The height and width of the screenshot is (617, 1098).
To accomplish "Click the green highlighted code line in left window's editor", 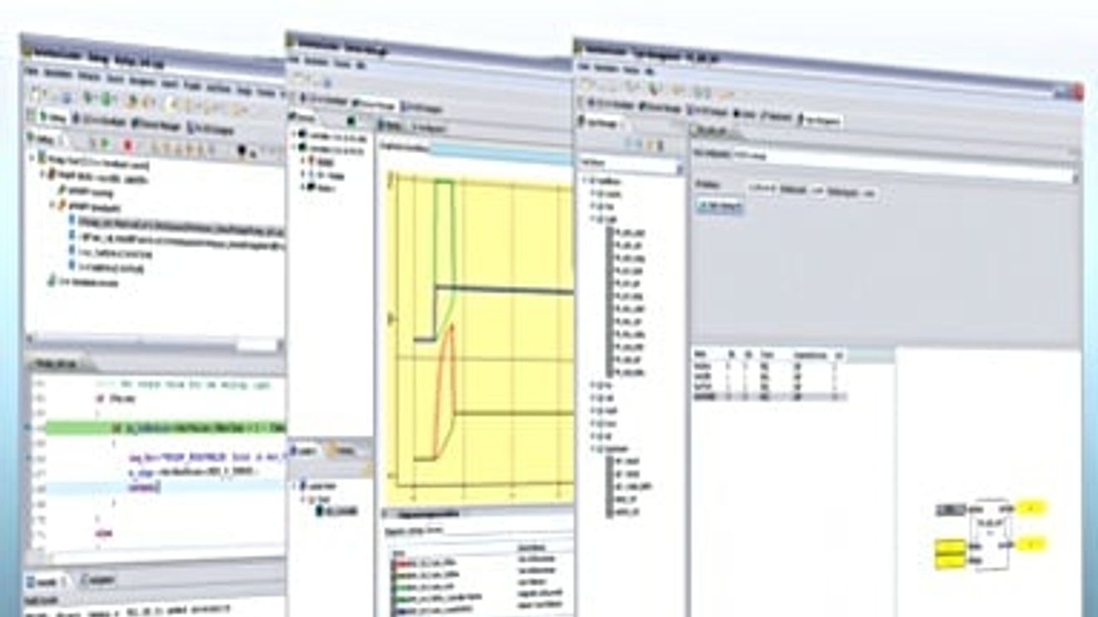I will 165,427.
